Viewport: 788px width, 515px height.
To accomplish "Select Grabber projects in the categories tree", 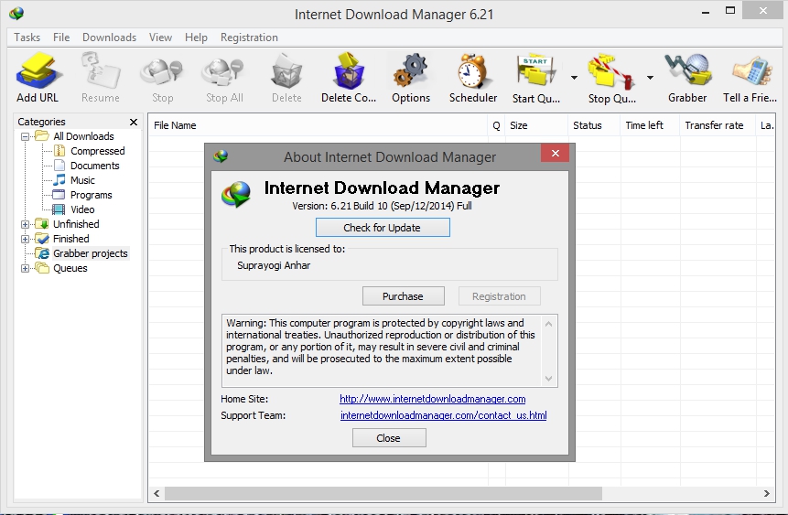I will 91,253.
